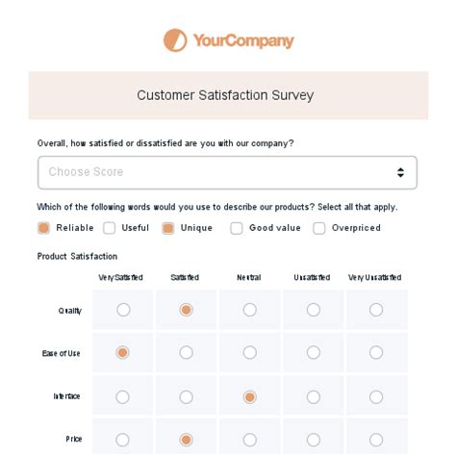Tick the Good value checkbox
Viewport: 456px width, 456px height.
(237, 228)
